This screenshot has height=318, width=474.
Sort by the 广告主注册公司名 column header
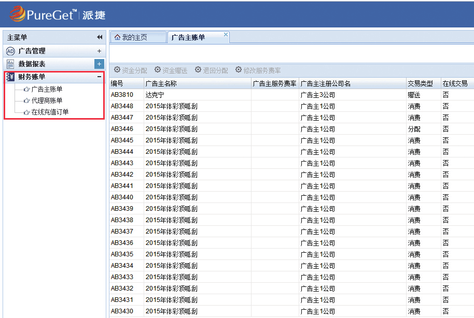[x=353, y=84]
